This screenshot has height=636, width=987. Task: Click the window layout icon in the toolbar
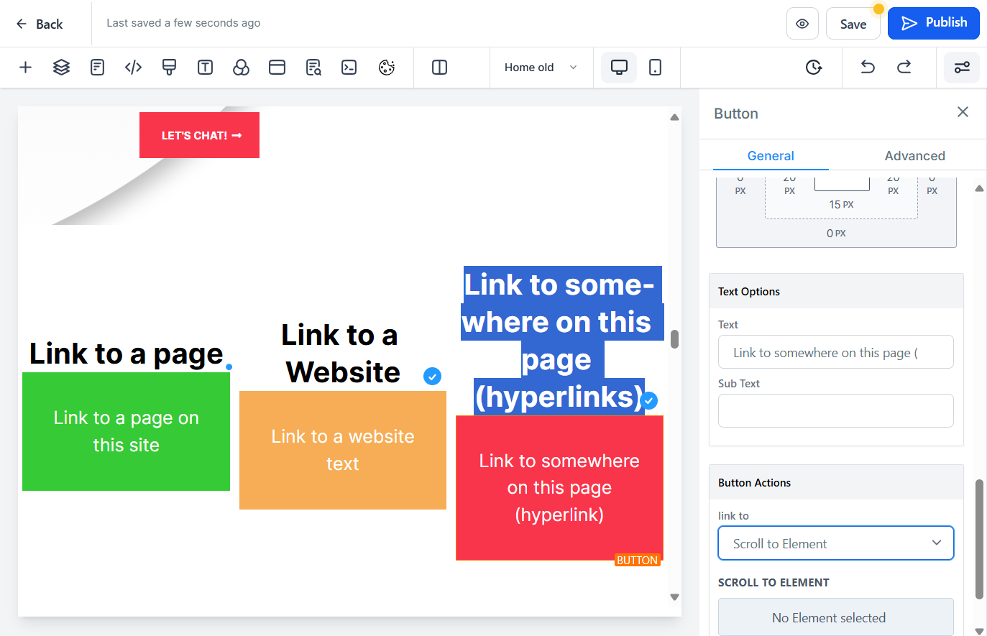[x=277, y=68]
